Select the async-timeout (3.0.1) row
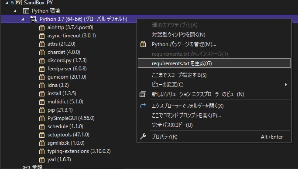Image resolution: width=298 pixels, height=169 pixels. coord(72,36)
